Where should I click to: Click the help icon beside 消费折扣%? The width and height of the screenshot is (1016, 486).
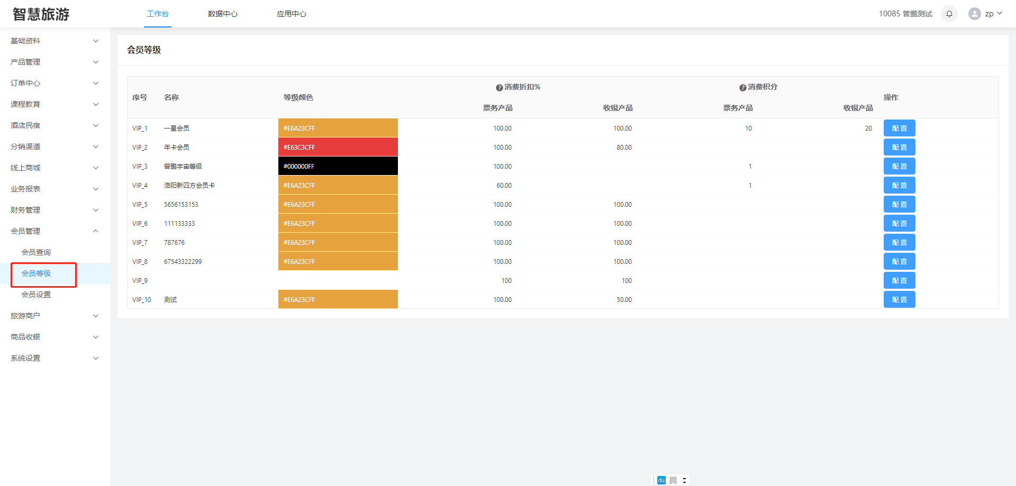tap(499, 88)
